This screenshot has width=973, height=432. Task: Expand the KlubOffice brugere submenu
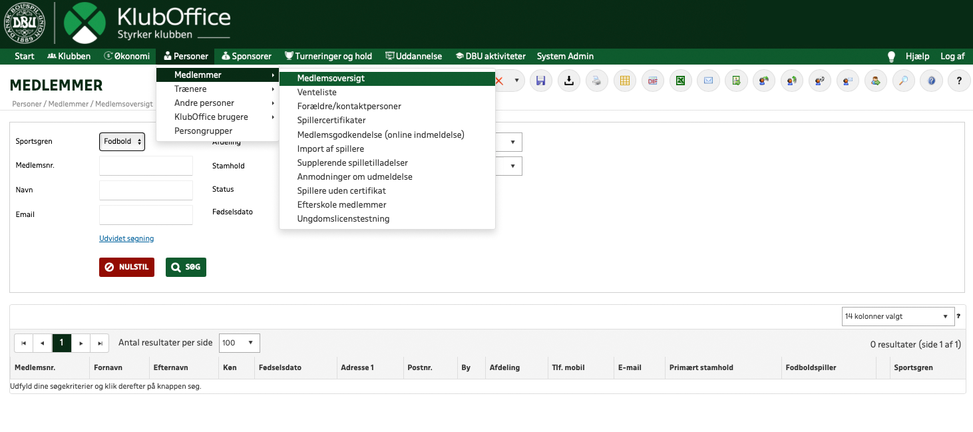click(x=218, y=117)
